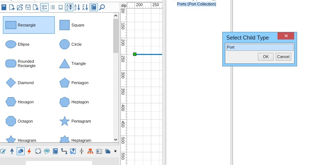The height and width of the screenshot is (165, 333).
Task: Toggle the stencil list book button
Action: point(94,7)
